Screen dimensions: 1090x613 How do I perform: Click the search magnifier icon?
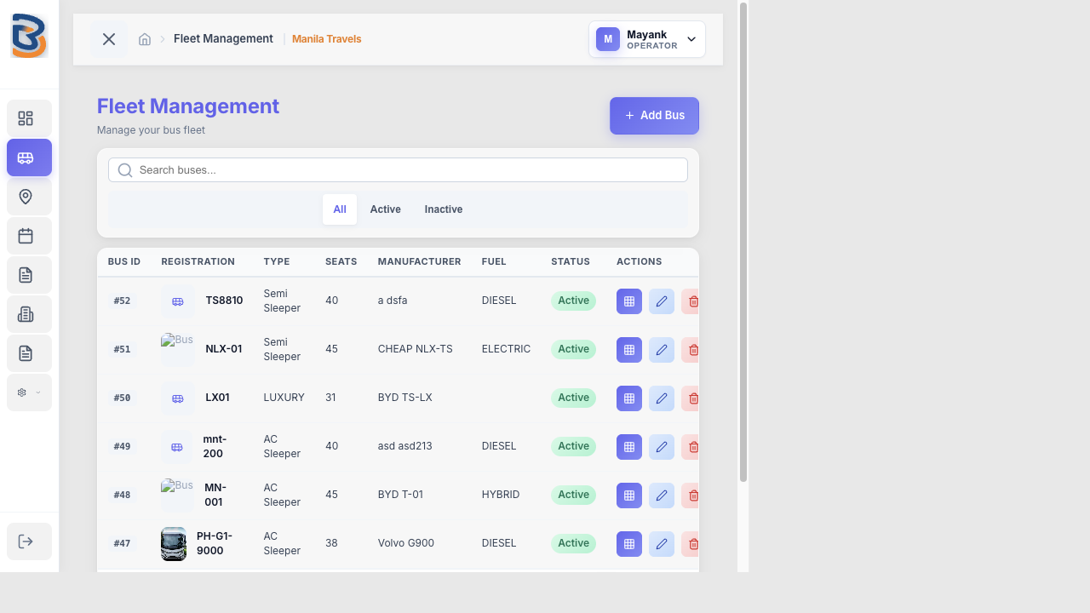(125, 170)
